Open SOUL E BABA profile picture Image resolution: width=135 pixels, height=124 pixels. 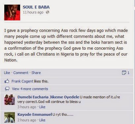[x=12, y=12]
